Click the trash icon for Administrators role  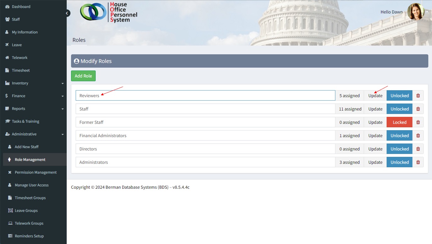[418, 162]
